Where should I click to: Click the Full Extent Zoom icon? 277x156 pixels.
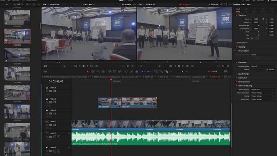[x=156, y=71]
